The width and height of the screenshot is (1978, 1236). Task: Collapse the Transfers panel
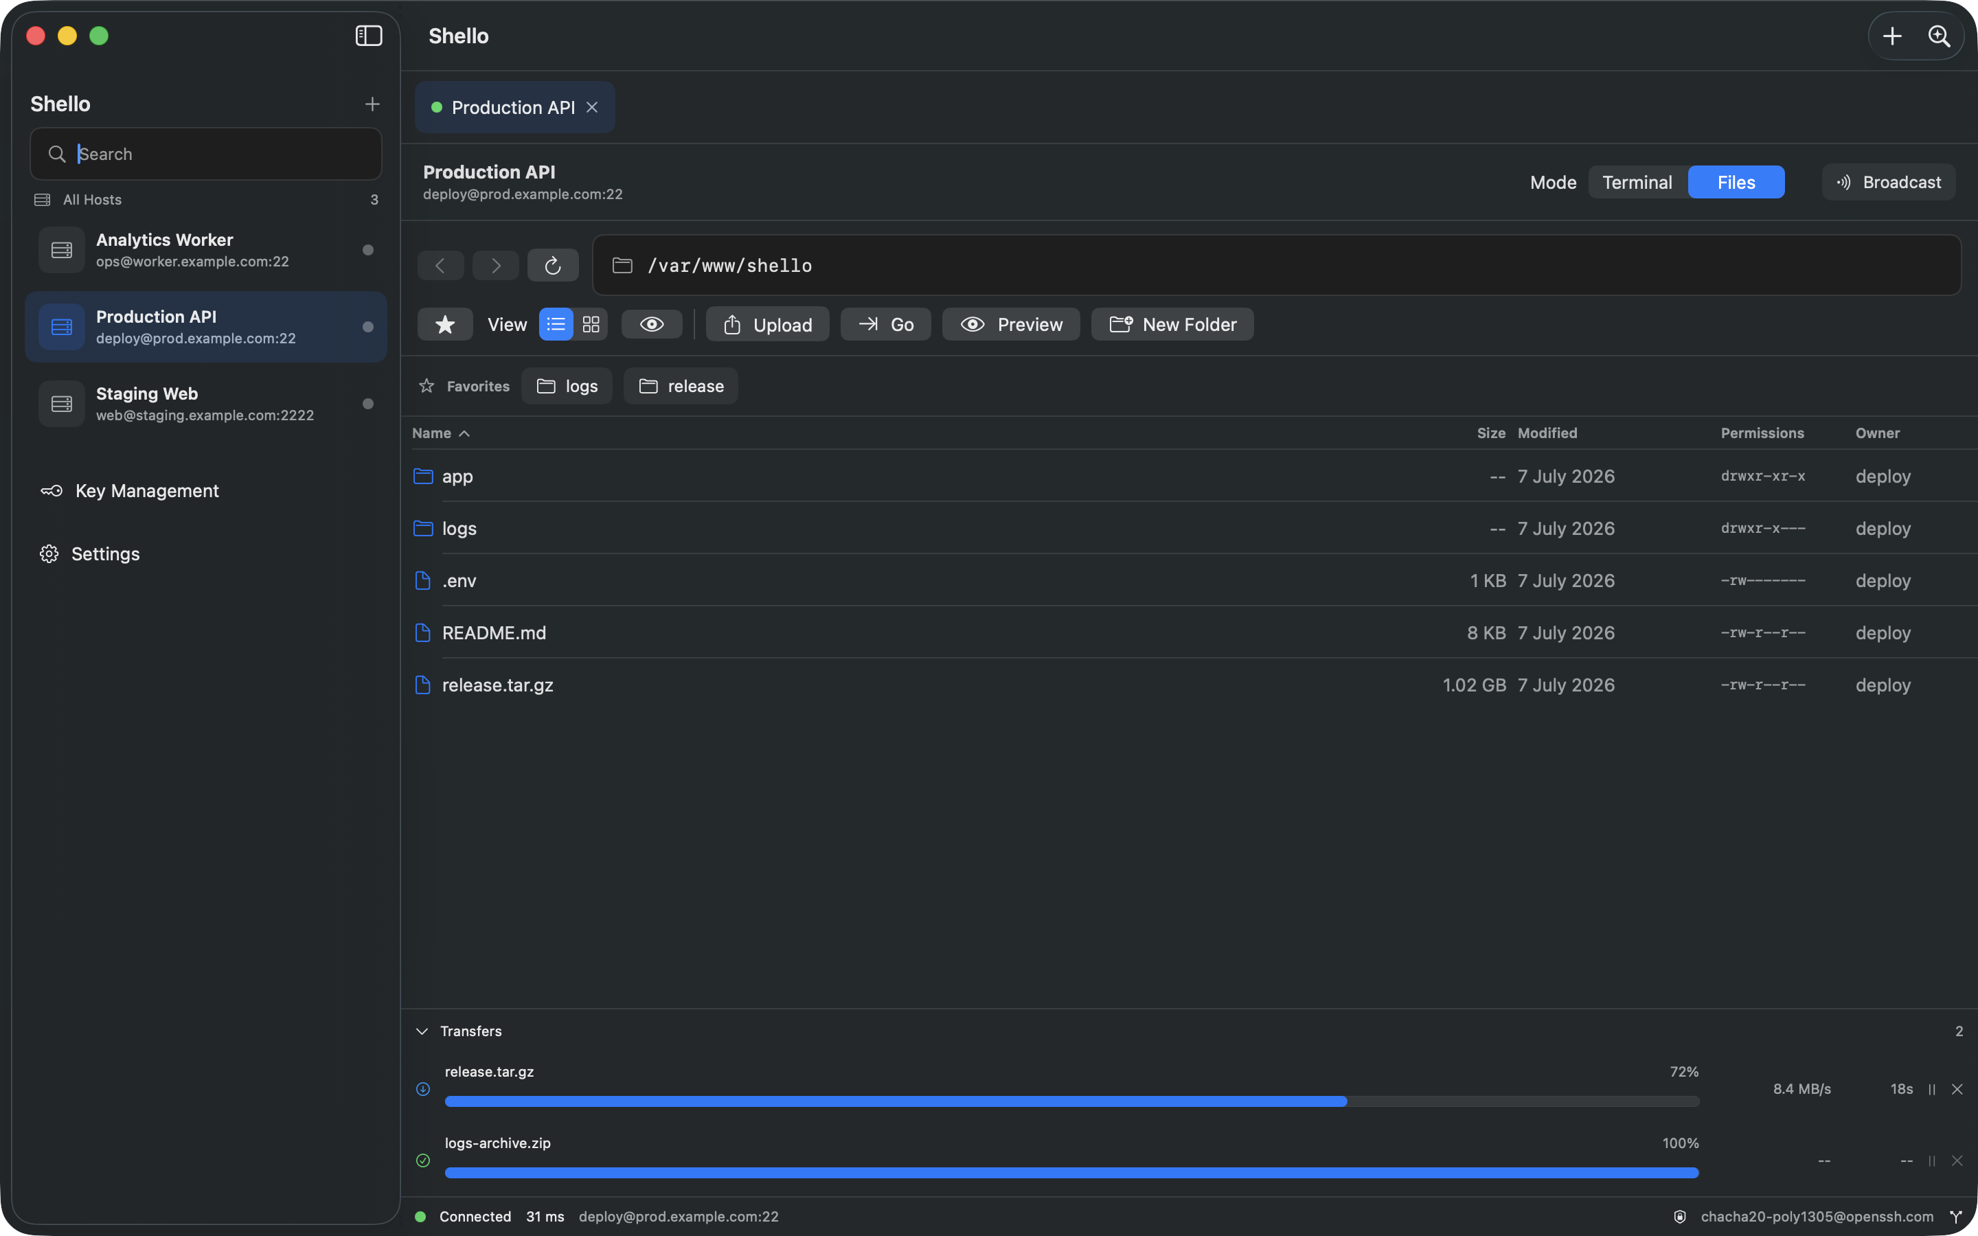pyautogui.click(x=422, y=1031)
